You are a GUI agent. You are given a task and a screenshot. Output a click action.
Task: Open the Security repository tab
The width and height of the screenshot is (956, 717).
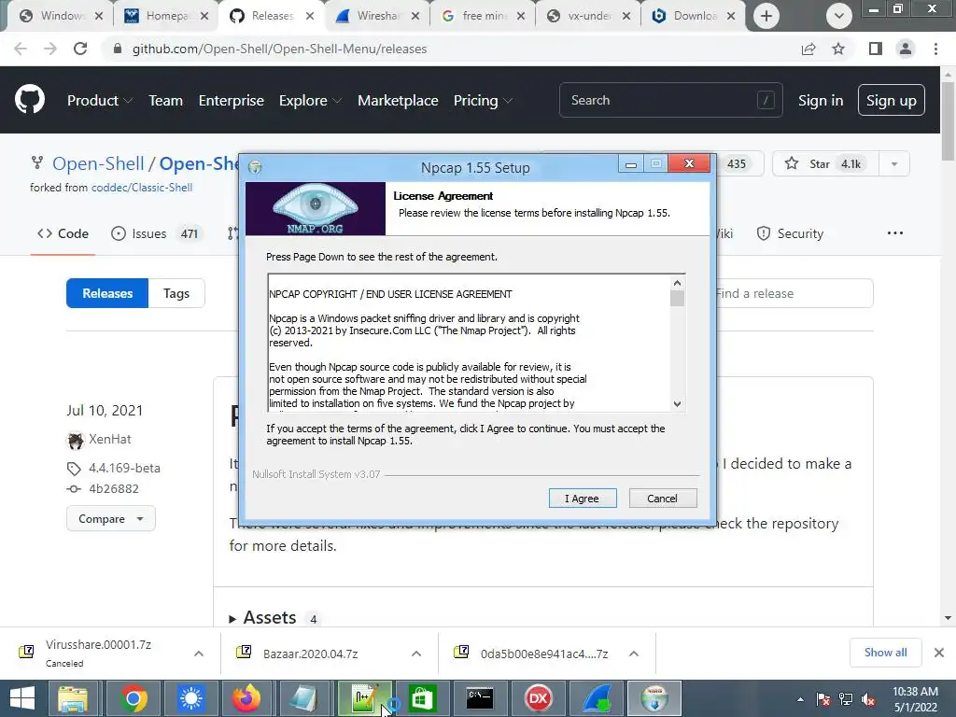pyautogui.click(x=790, y=233)
